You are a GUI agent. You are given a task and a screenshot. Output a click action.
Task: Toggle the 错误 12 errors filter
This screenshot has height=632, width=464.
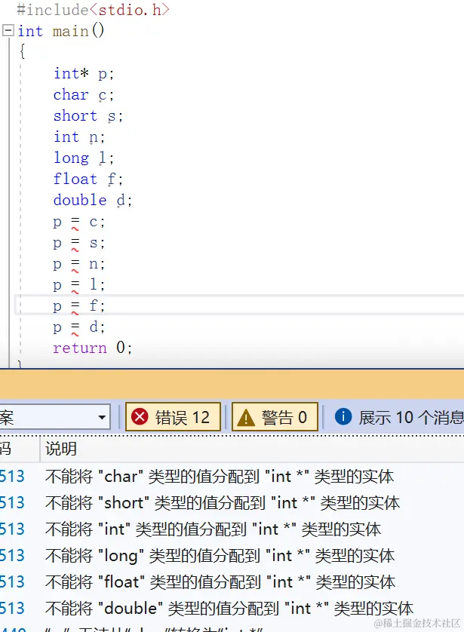point(173,417)
